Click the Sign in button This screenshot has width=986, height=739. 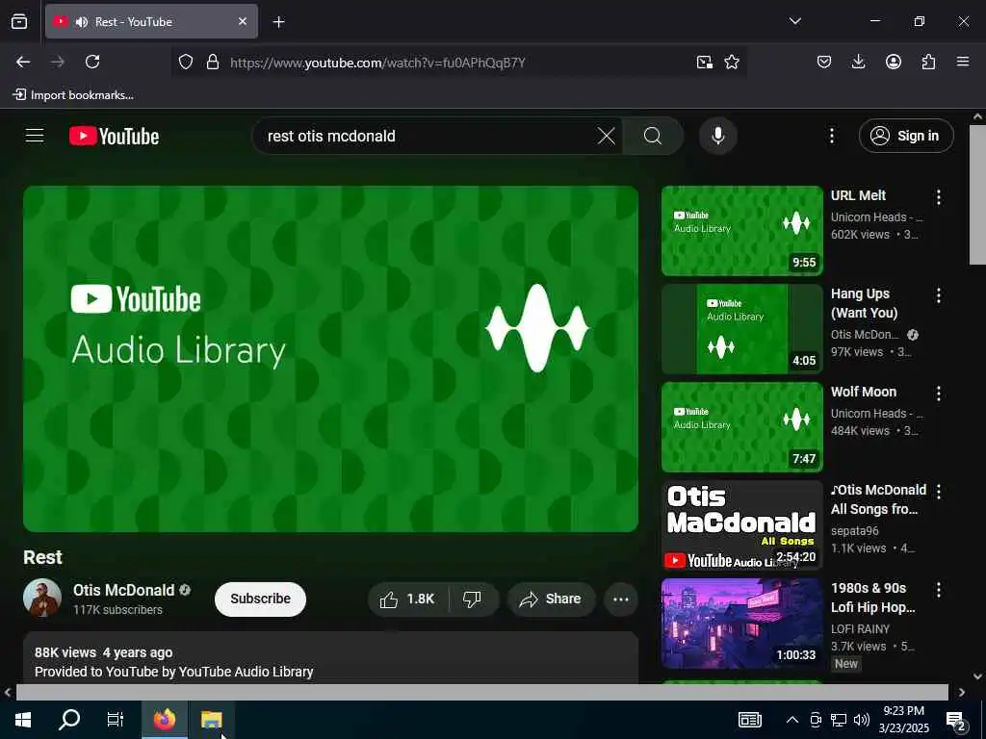click(x=906, y=136)
